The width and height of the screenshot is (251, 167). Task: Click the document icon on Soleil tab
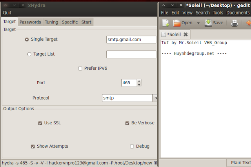click(164, 34)
